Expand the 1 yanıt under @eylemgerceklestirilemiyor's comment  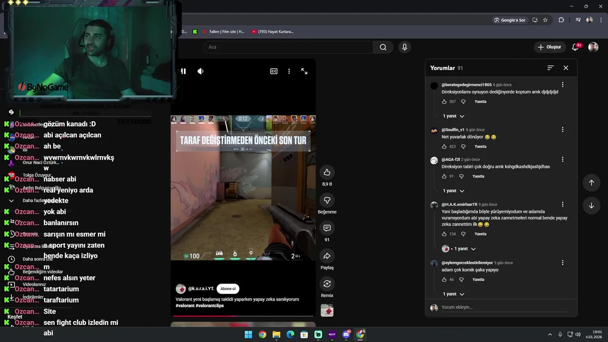click(x=454, y=294)
